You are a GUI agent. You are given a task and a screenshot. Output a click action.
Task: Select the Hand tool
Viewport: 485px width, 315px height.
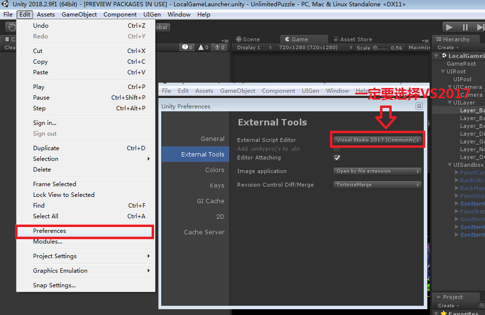(11, 27)
